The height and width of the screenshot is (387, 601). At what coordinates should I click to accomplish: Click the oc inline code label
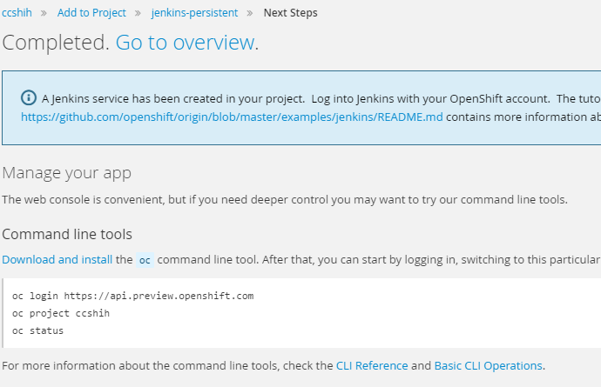pyautogui.click(x=145, y=260)
